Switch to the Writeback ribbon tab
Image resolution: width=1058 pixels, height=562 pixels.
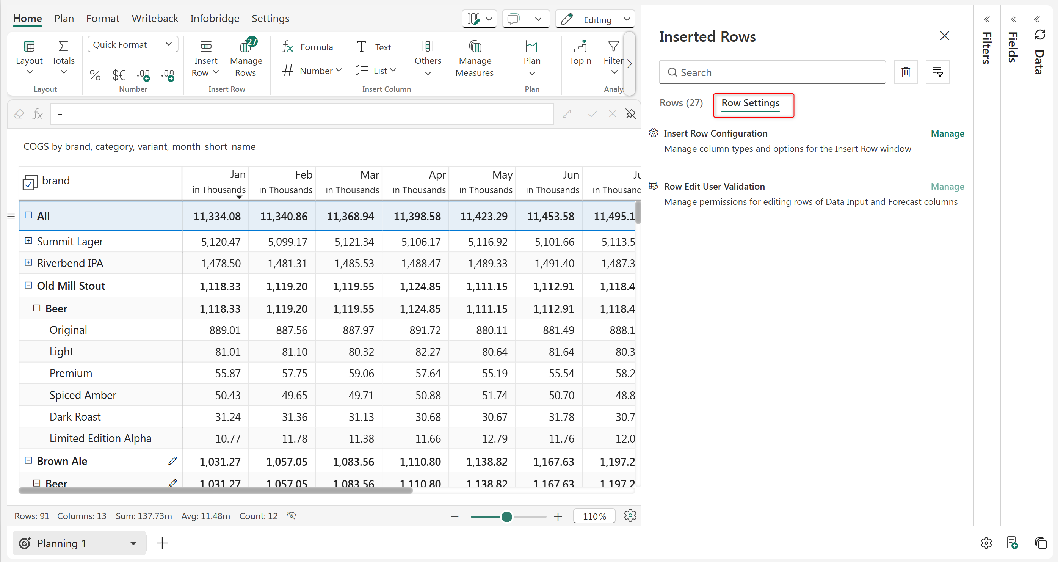tap(155, 19)
